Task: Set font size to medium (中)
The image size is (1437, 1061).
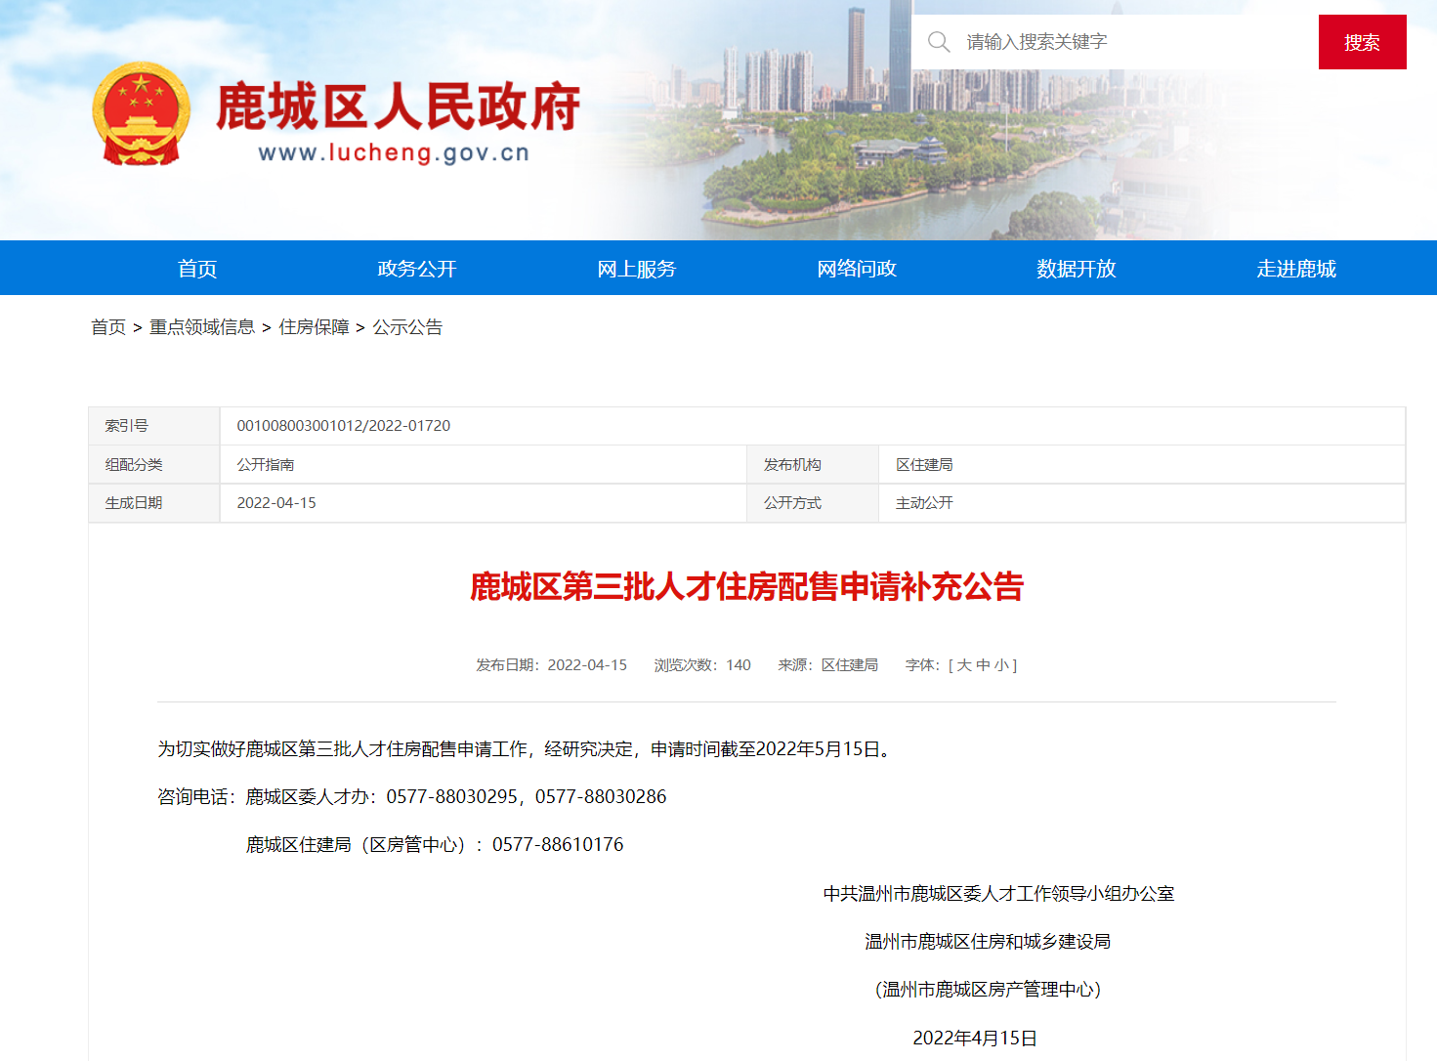Action: tap(983, 665)
